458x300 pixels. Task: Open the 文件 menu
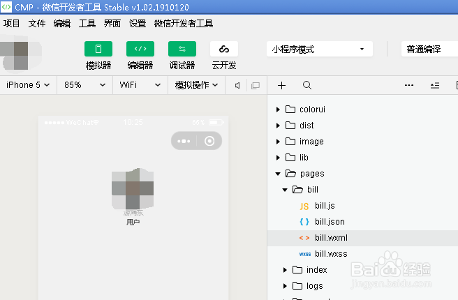point(37,23)
